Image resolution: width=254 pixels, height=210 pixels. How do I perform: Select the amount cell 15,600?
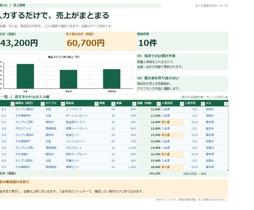[x=156, y=161]
